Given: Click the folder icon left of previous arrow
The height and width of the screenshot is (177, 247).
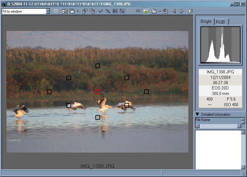Looking at the screenshot, I should click(165, 11).
